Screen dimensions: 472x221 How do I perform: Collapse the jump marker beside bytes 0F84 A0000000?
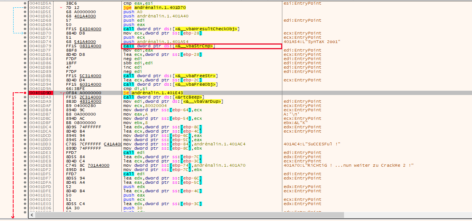coord(61,93)
